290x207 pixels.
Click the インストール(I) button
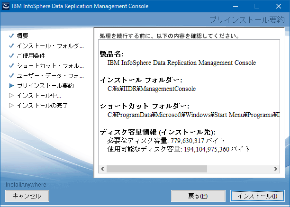click(x=257, y=196)
